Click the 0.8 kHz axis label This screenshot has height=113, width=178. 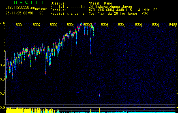2,79
